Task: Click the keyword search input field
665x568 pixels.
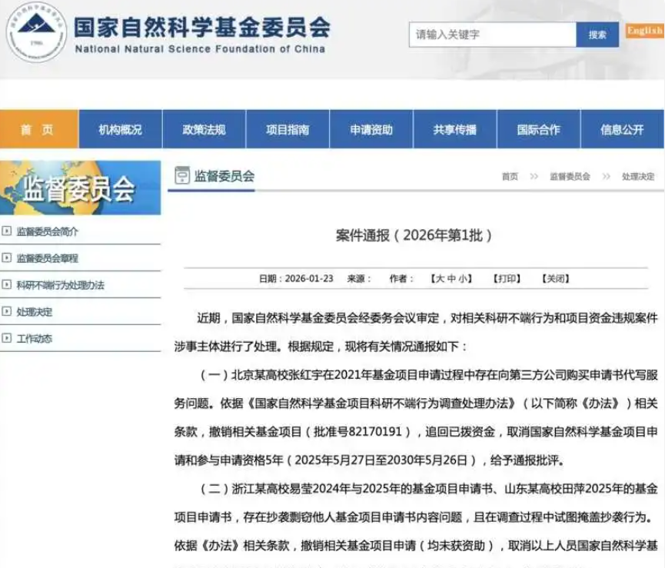Action: click(x=492, y=35)
